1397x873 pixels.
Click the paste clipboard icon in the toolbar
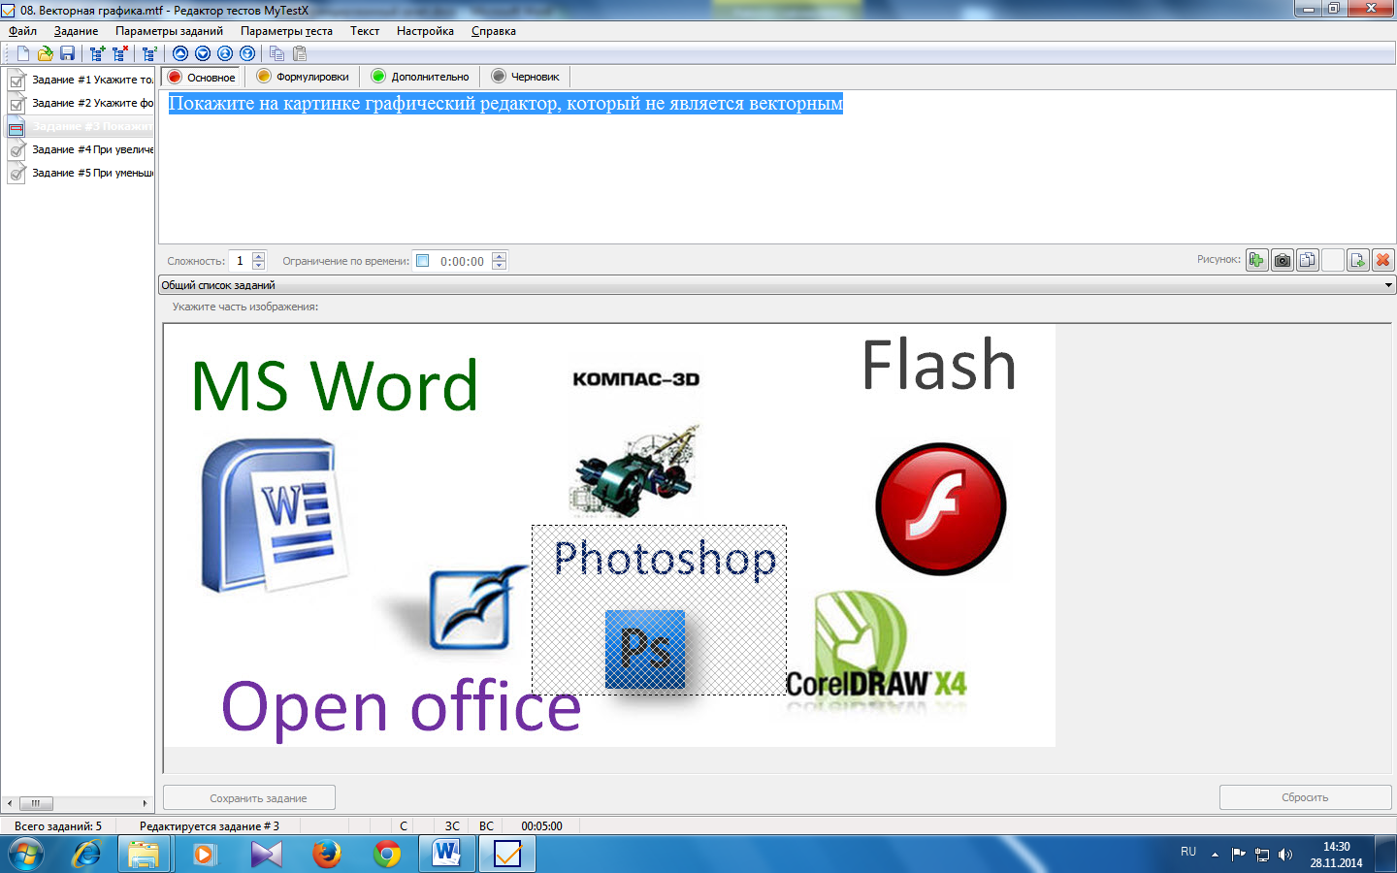point(300,53)
